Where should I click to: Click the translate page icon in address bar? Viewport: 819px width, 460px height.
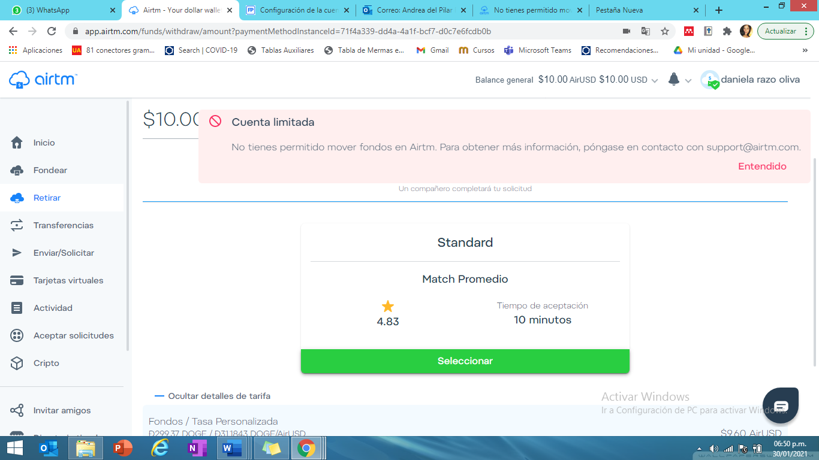[x=646, y=31]
